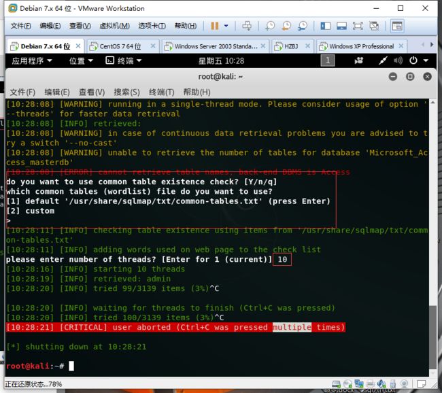Open VMware 文件(F) menu
442x393 pixels.
(20, 26)
